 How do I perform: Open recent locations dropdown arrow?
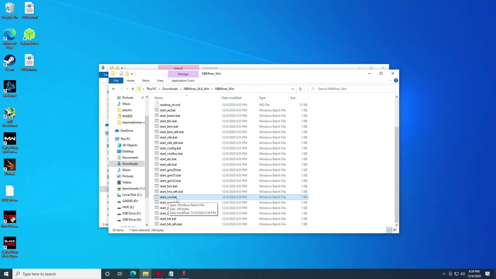tap(127, 89)
